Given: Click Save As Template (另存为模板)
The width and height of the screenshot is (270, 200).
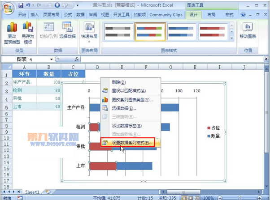Looking at the screenshot, I should tap(28, 33).
